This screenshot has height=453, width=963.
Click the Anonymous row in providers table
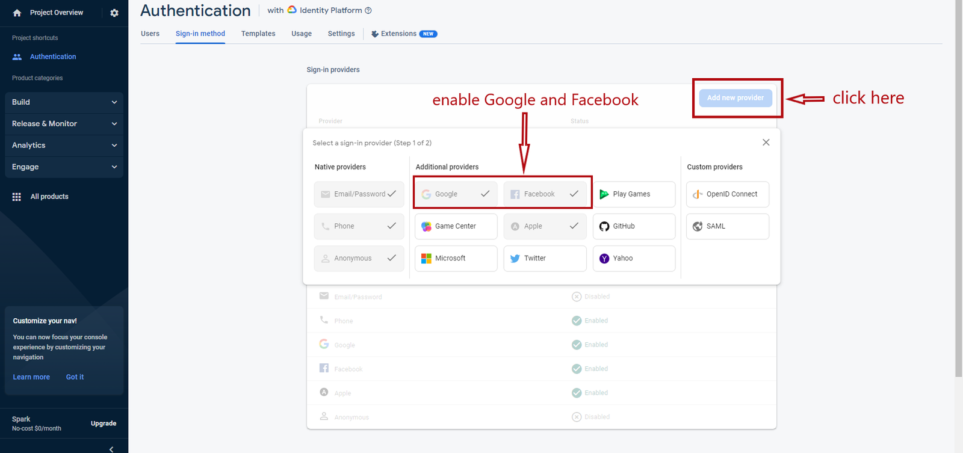click(x=542, y=417)
